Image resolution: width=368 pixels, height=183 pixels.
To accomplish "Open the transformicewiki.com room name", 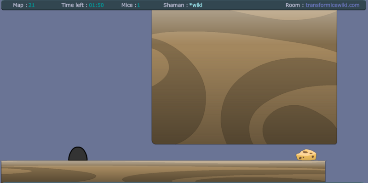I will click(x=332, y=5).
